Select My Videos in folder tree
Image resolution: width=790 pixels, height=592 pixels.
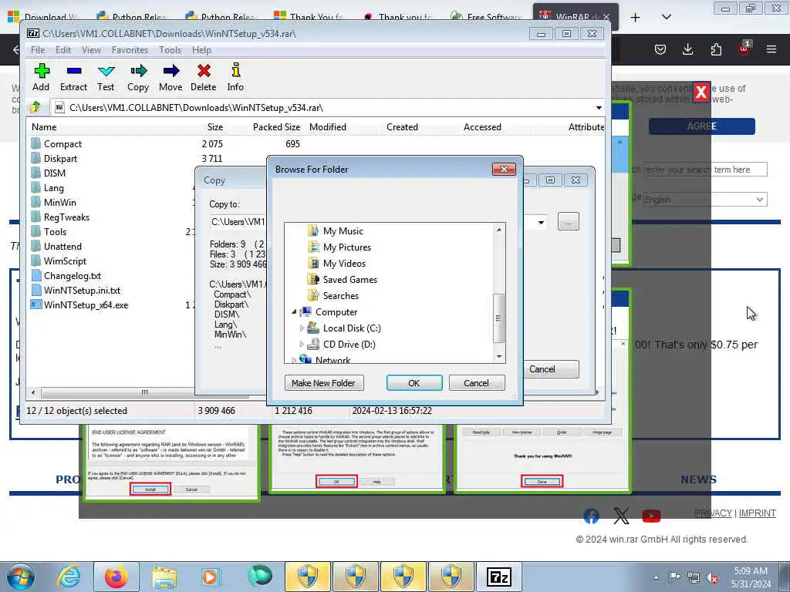344,264
